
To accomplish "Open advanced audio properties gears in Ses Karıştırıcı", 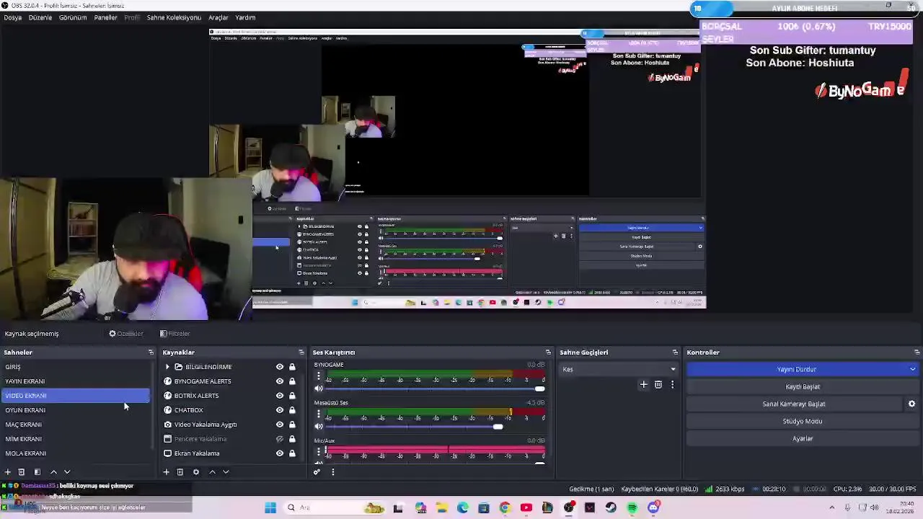I will [317, 472].
